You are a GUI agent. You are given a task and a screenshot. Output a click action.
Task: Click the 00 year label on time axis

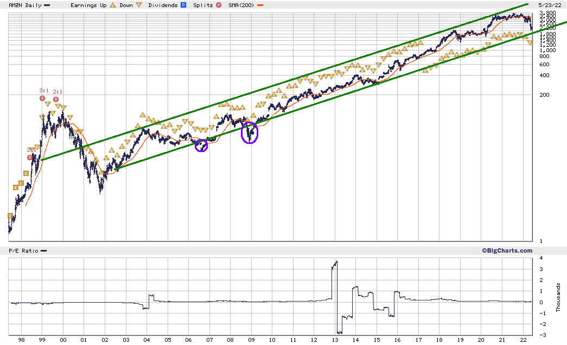point(63,340)
